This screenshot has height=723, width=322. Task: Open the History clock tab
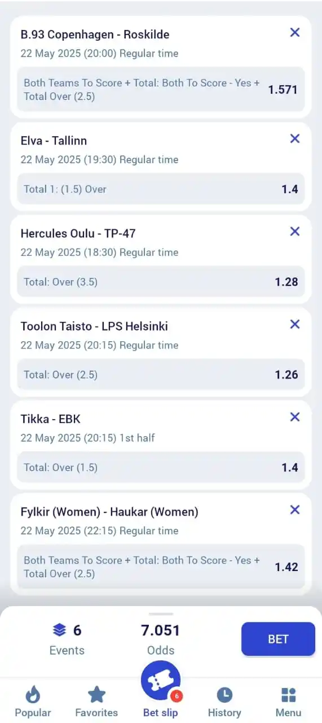pyautogui.click(x=224, y=702)
